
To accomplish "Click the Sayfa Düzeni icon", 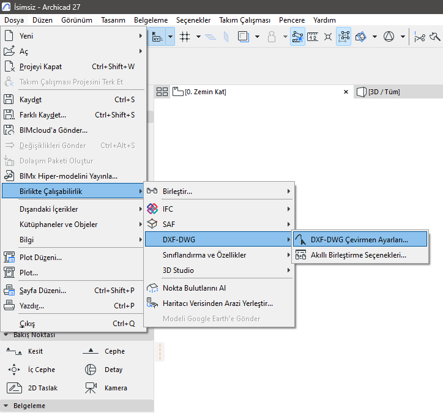I will [x=9, y=291].
